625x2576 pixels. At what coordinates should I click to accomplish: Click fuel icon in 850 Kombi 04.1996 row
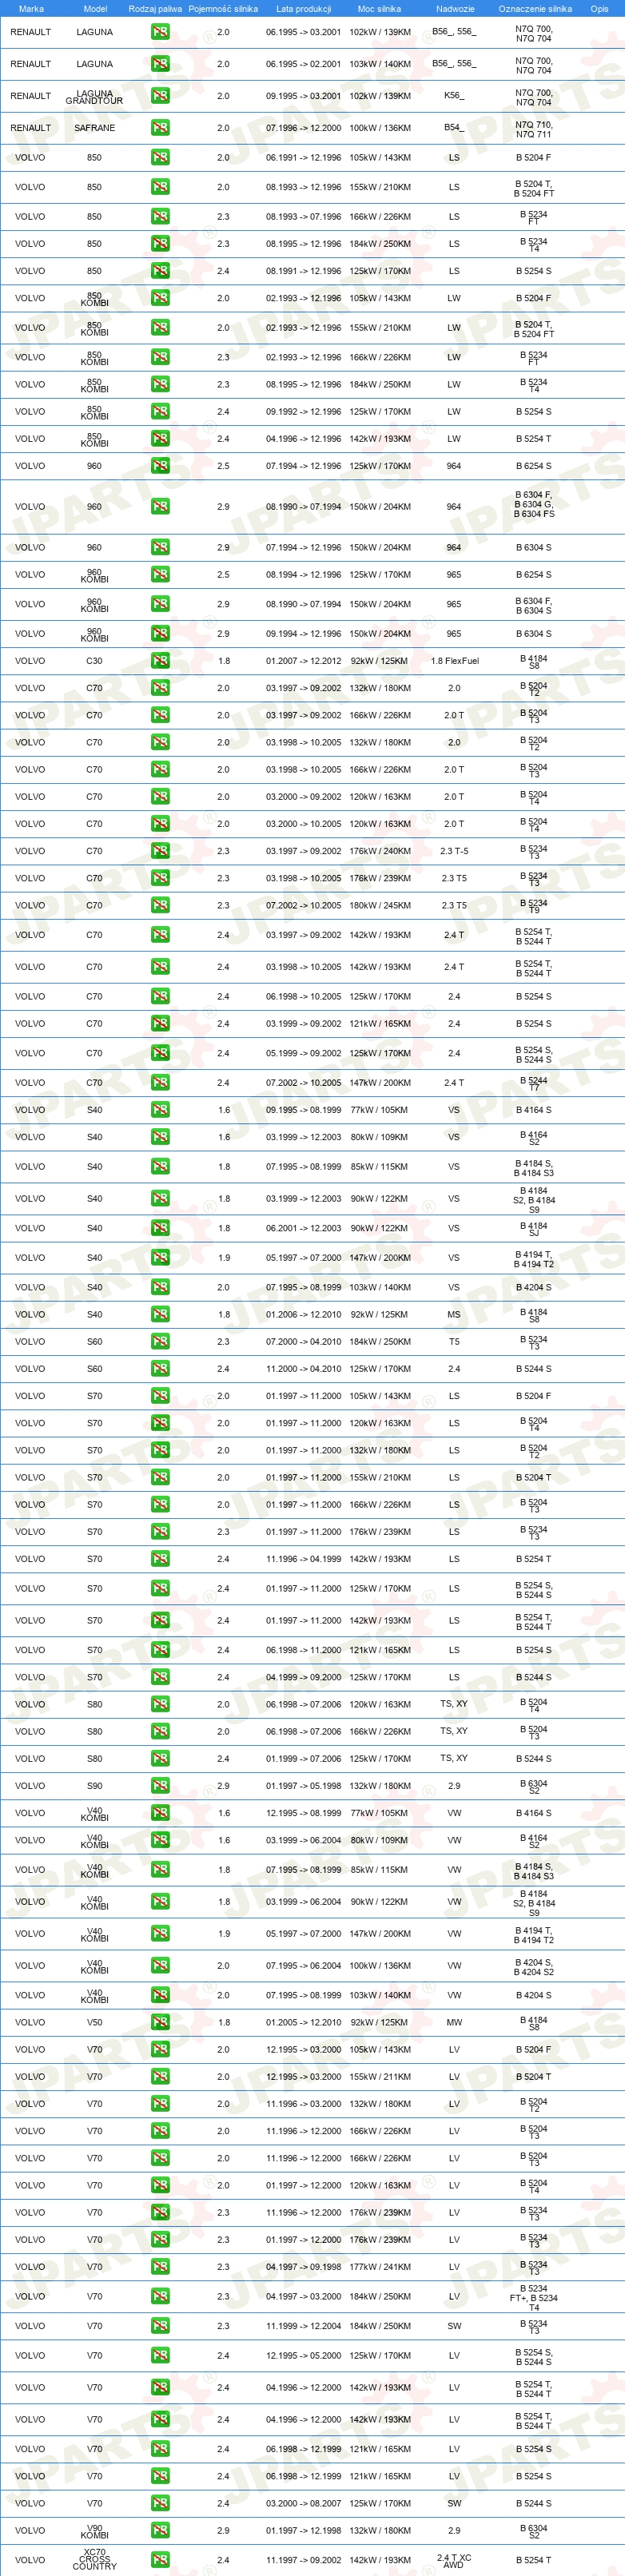point(160,439)
